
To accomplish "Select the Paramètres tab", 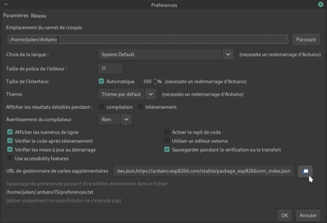I will pos(16,15).
